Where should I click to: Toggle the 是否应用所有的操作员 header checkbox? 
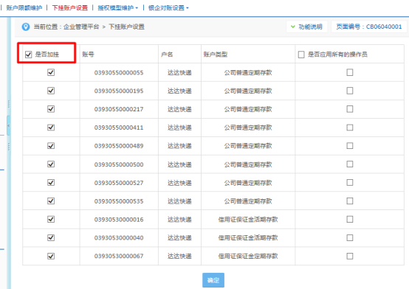pyautogui.click(x=301, y=55)
